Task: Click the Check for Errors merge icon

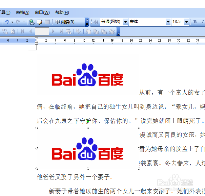Action: pos(79,31)
